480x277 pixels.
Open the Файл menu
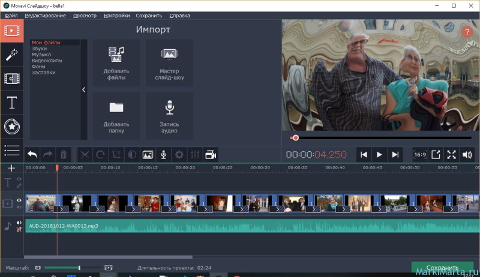point(11,16)
